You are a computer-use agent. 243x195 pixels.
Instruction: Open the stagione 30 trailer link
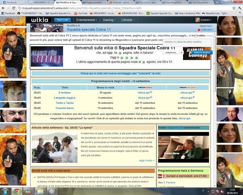pyautogui.click(x=175, y=128)
